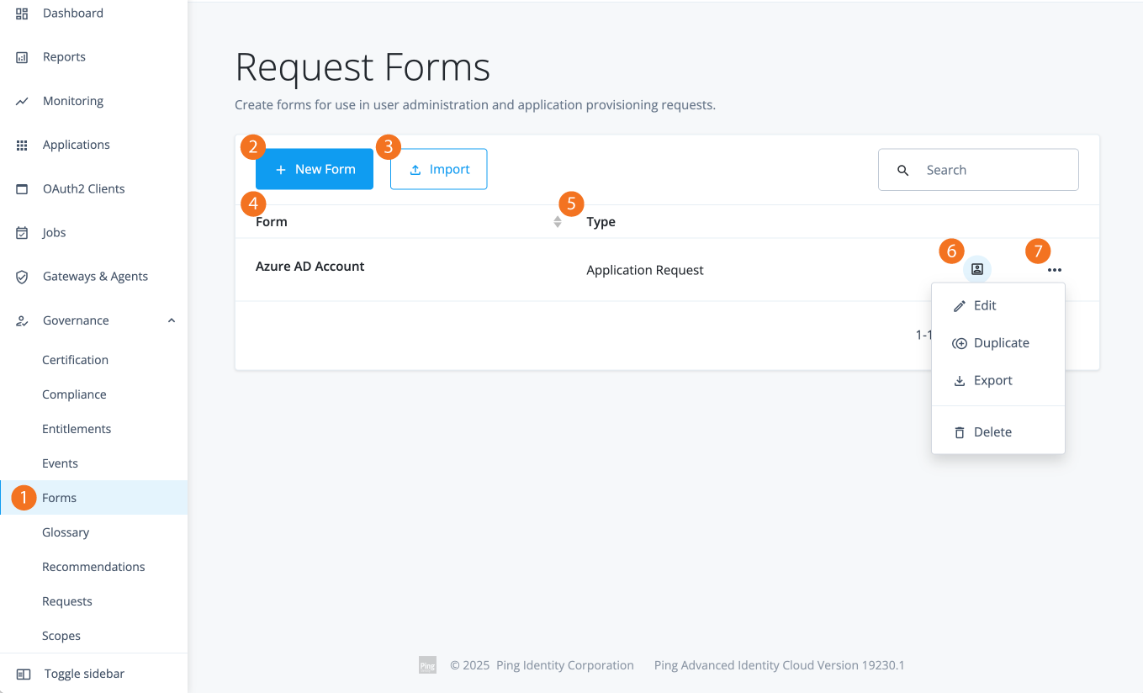The height and width of the screenshot is (693, 1143).
Task: Click the preview icon on Azure AD Account row
Action: coord(976,269)
